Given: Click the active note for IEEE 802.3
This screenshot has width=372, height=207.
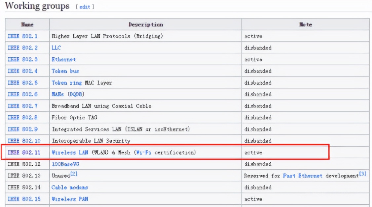Looking at the screenshot, I should (x=253, y=59).
